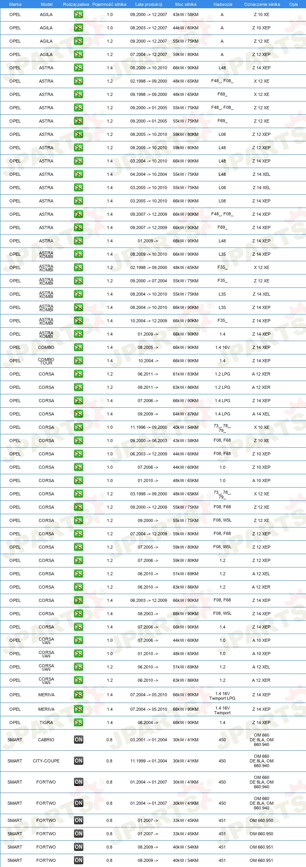Click the 64kW / 87KM power cell

(x=185, y=414)
